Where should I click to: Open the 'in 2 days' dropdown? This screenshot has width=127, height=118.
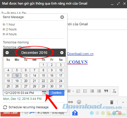43,113
